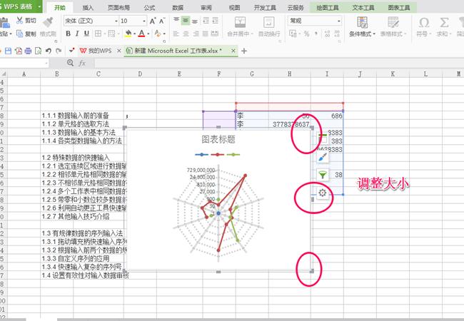Click the Cut (剪切) scissors button
The height and width of the screenshot is (321, 464).
point(26,21)
